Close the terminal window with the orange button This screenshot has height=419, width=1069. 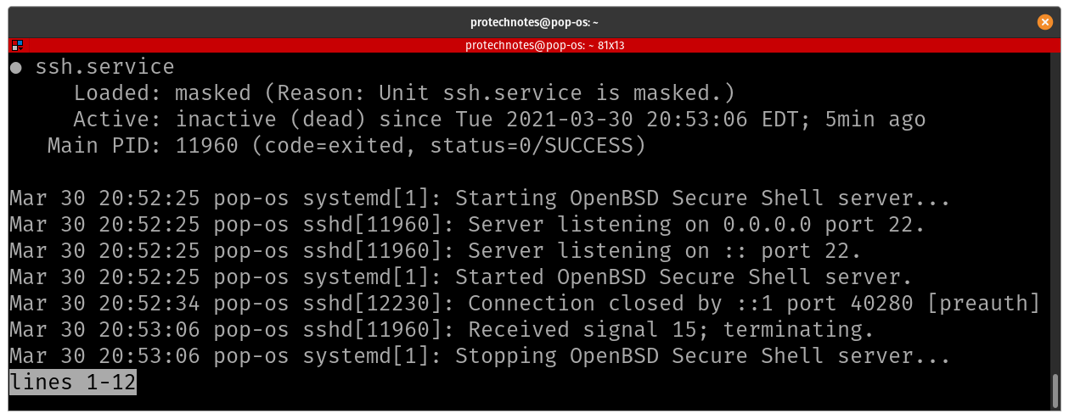click(1045, 22)
